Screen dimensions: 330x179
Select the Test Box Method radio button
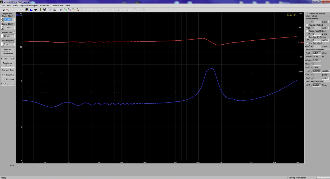(x=307, y=25)
